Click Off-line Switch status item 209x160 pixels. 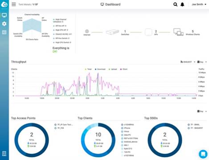click(x=61, y=38)
